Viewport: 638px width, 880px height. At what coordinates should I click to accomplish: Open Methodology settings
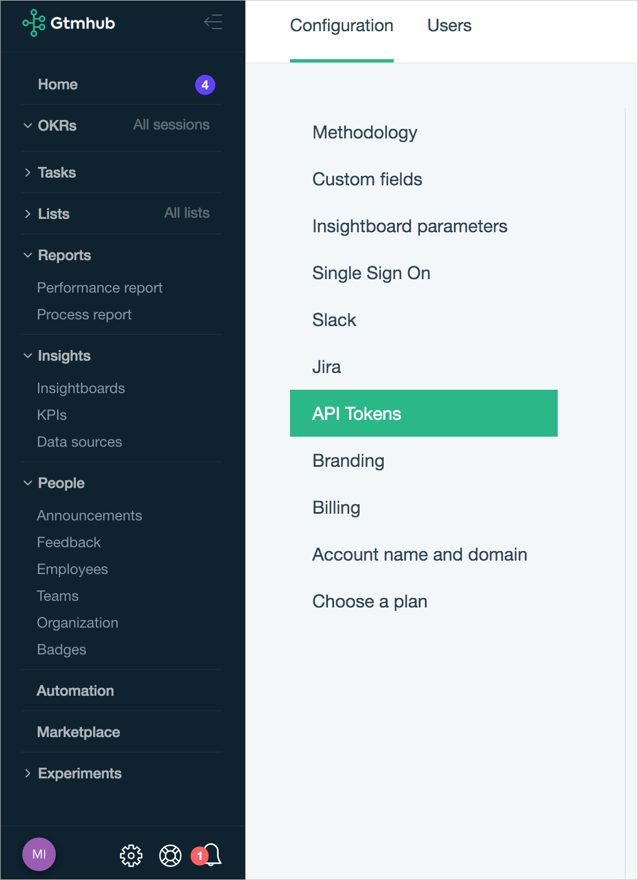coord(365,132)
